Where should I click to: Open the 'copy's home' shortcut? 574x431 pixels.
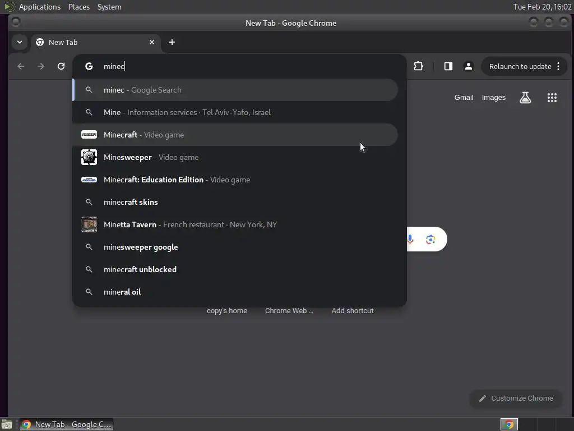(x=227, y=311)
